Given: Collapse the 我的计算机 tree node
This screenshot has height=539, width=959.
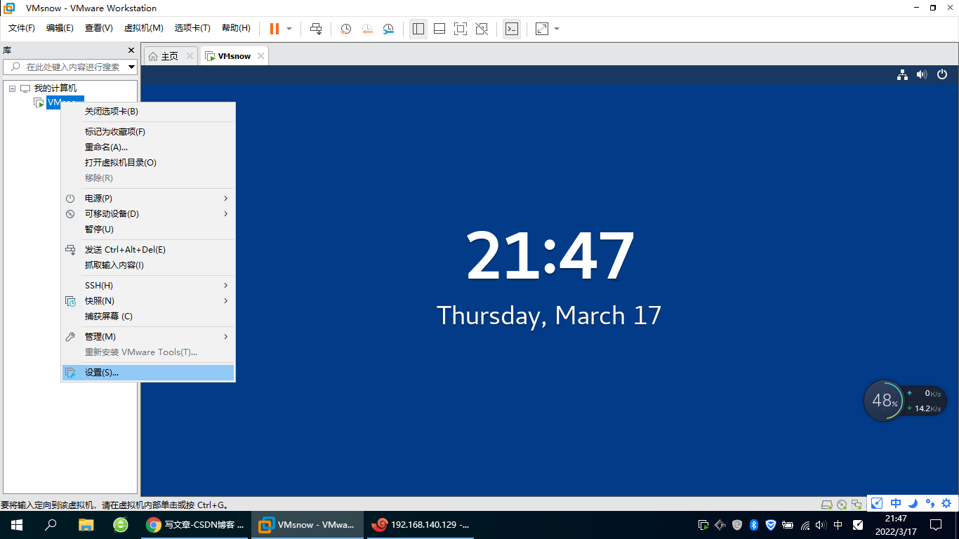Looking at the screenshot, I should point(12,88).
